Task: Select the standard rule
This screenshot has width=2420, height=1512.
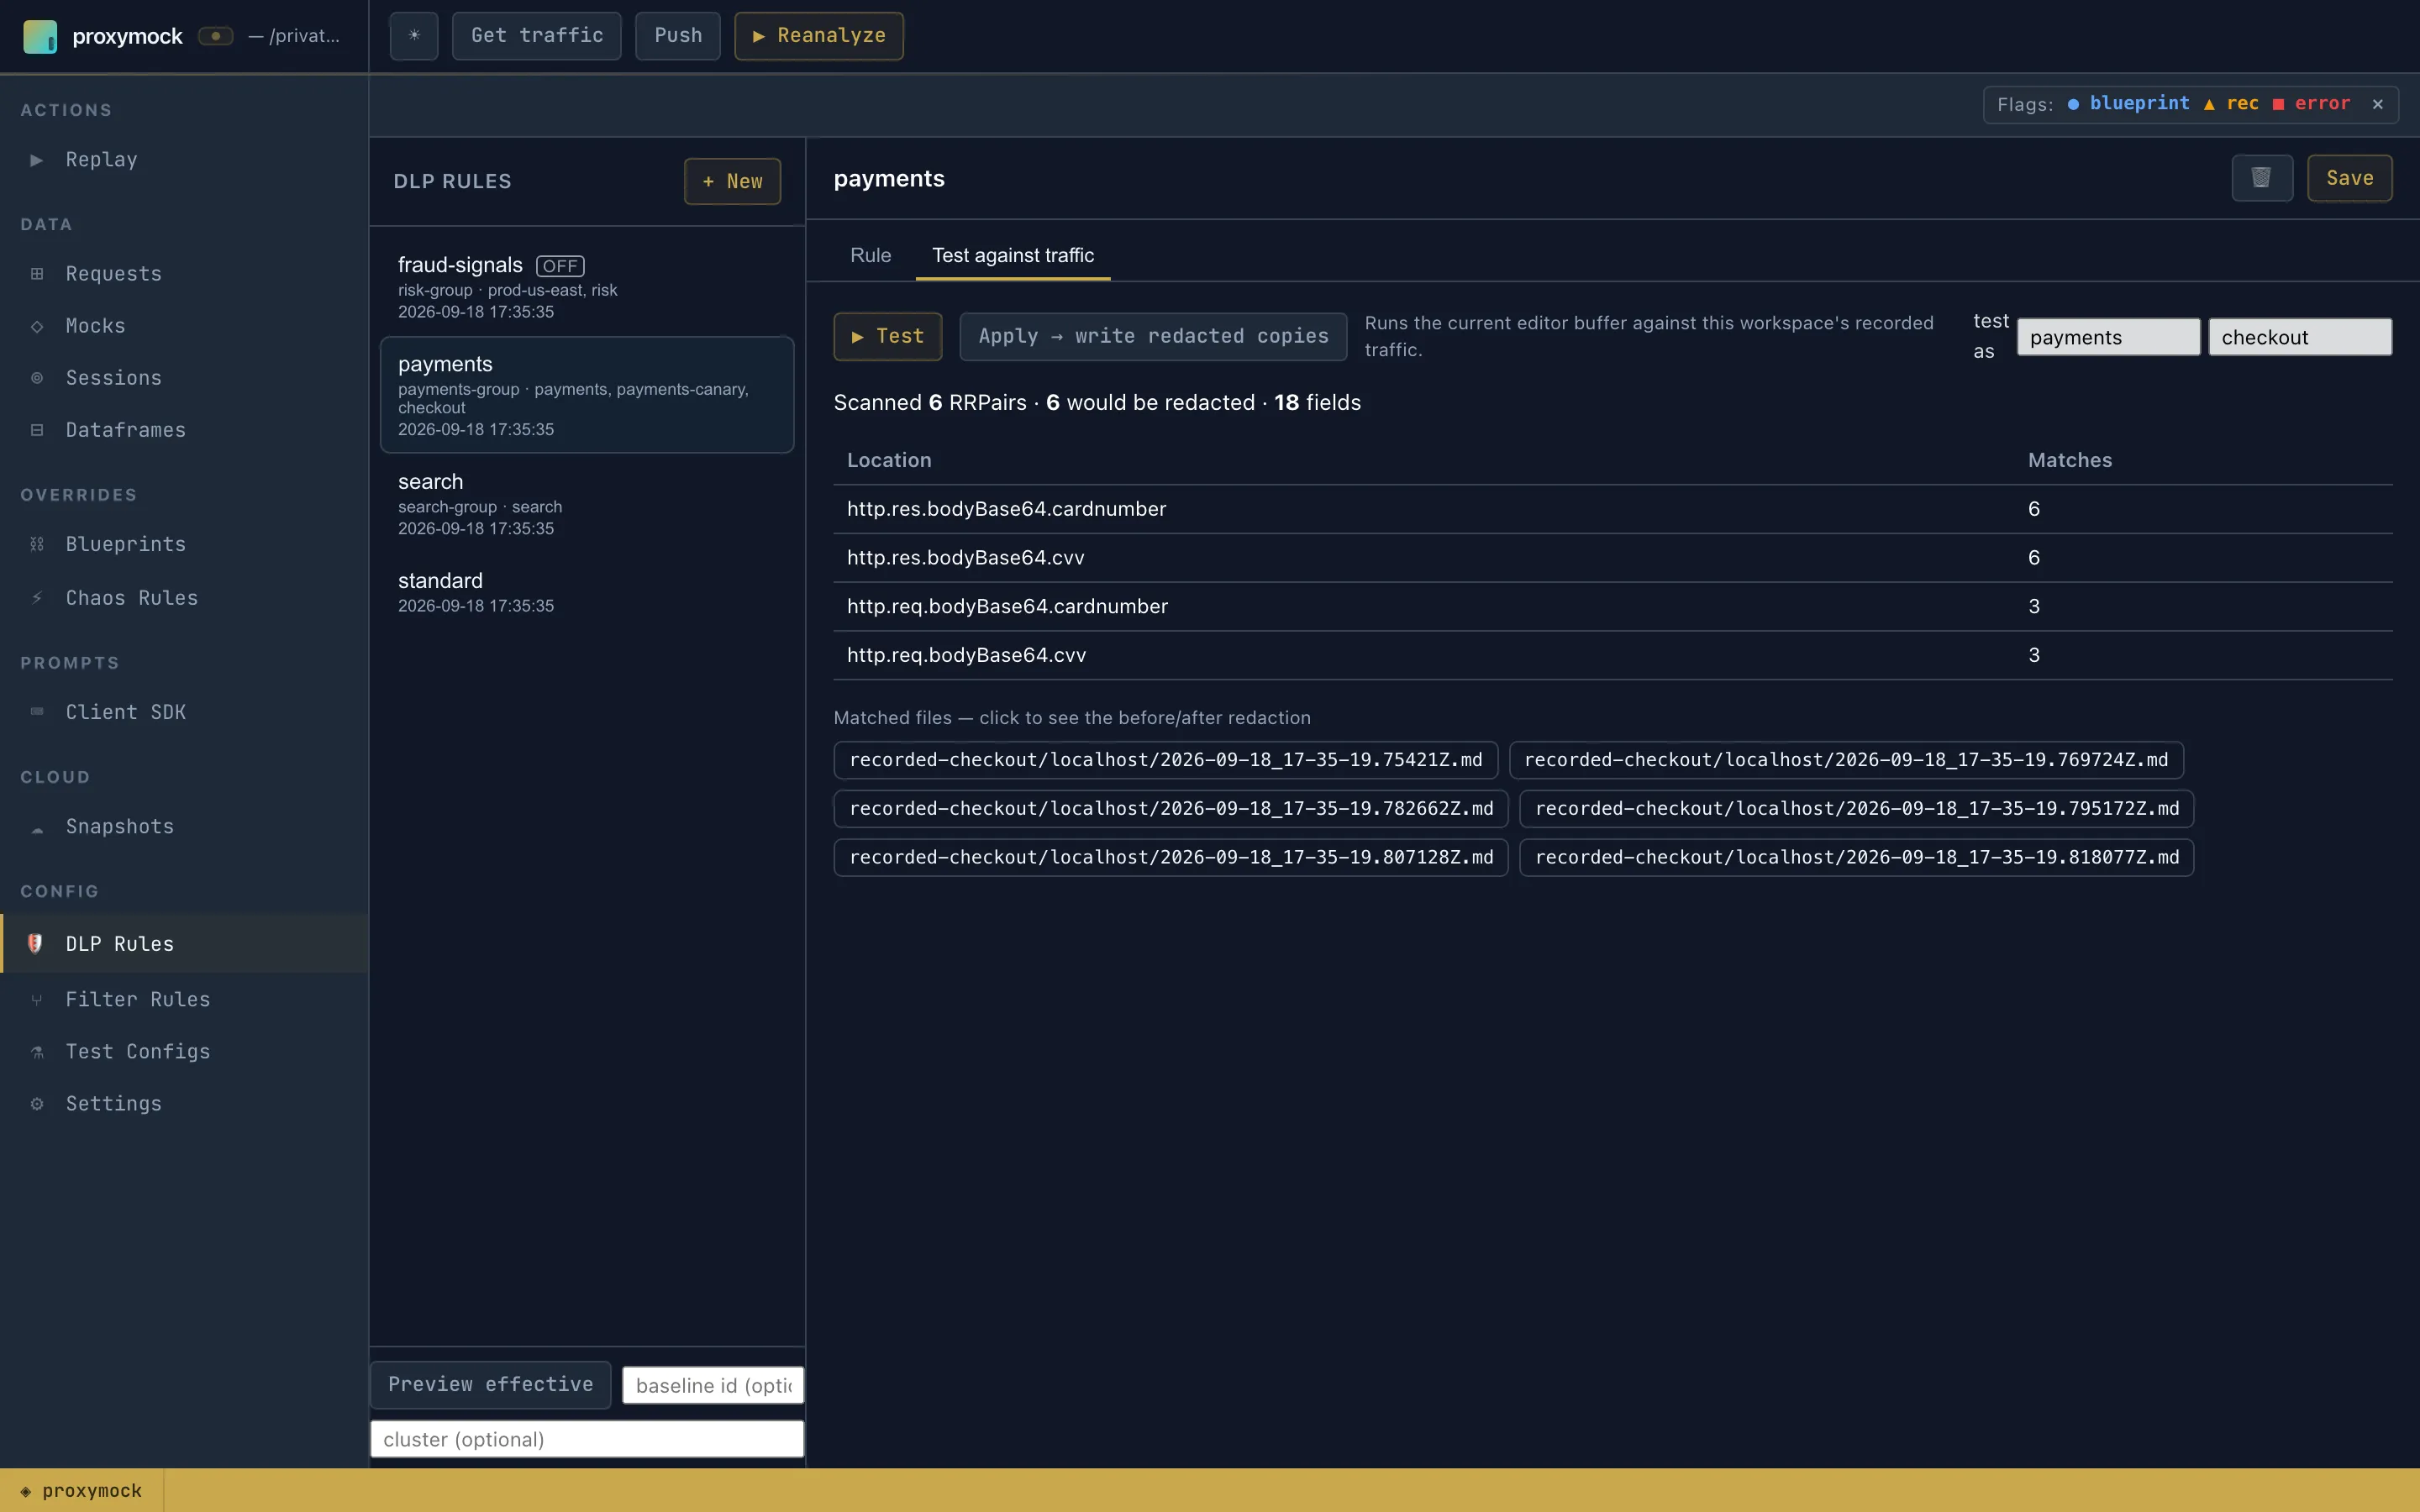Action: (587, 591)
